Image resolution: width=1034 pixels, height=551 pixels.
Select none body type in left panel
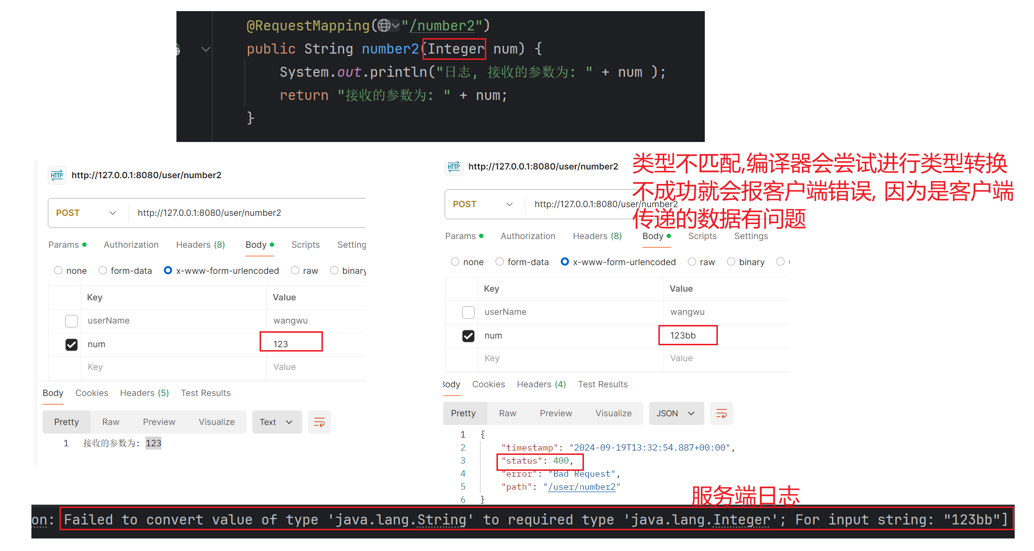click(58, 270)
